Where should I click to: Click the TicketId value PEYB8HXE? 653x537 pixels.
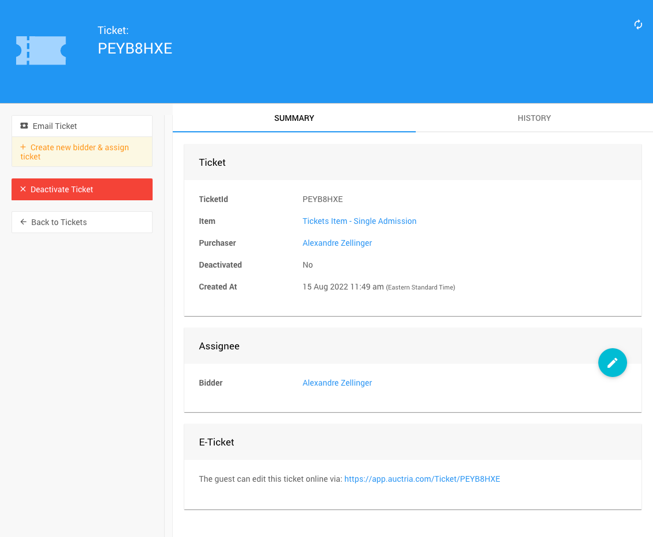(322, 199)
